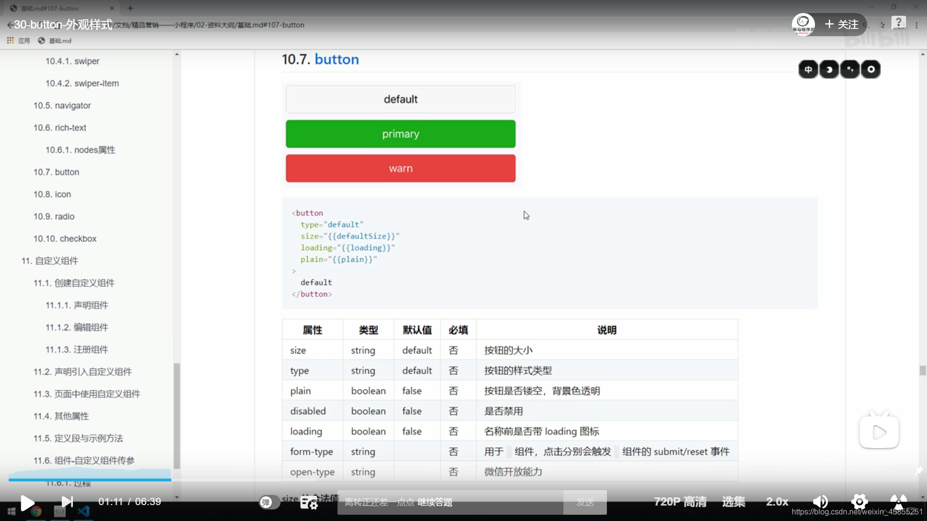
Task: Click the outline sidebar scrollbar thumb
Action: (177, 416)
